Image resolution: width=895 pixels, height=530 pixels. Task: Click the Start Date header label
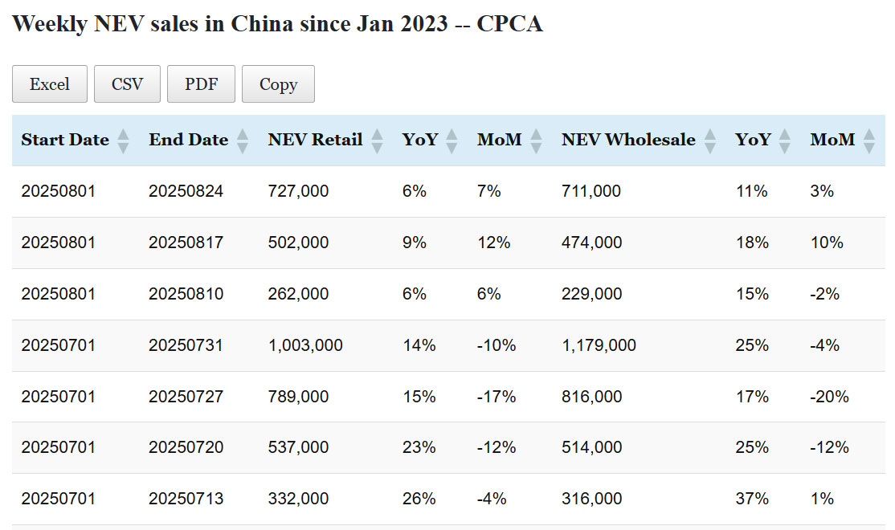click(65, 140)
